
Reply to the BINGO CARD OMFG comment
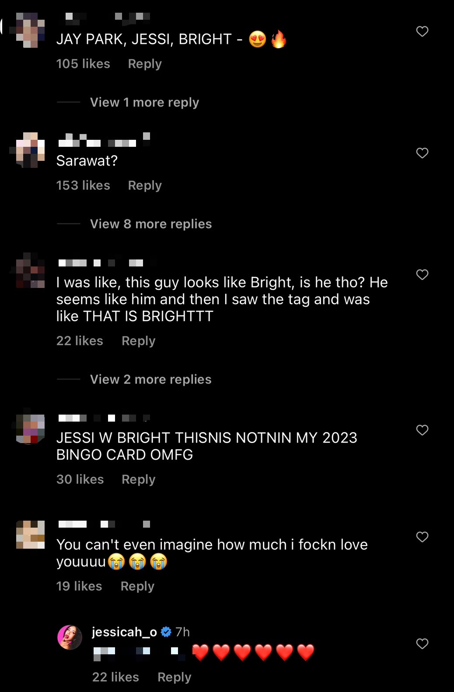click(138, 479)
